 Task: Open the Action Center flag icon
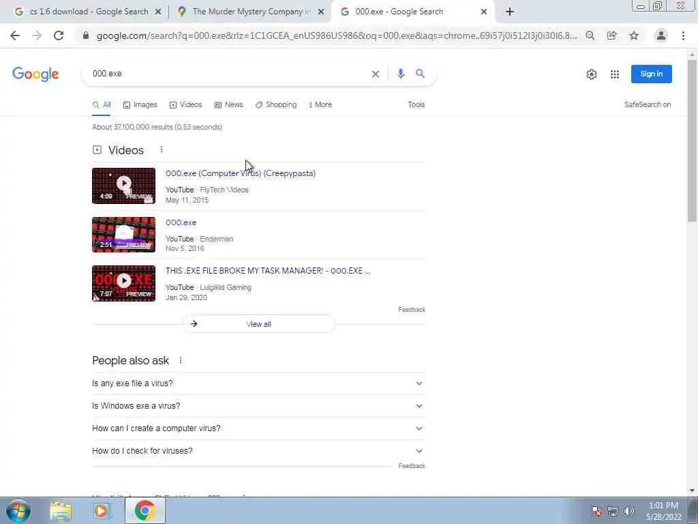point(596,511)
